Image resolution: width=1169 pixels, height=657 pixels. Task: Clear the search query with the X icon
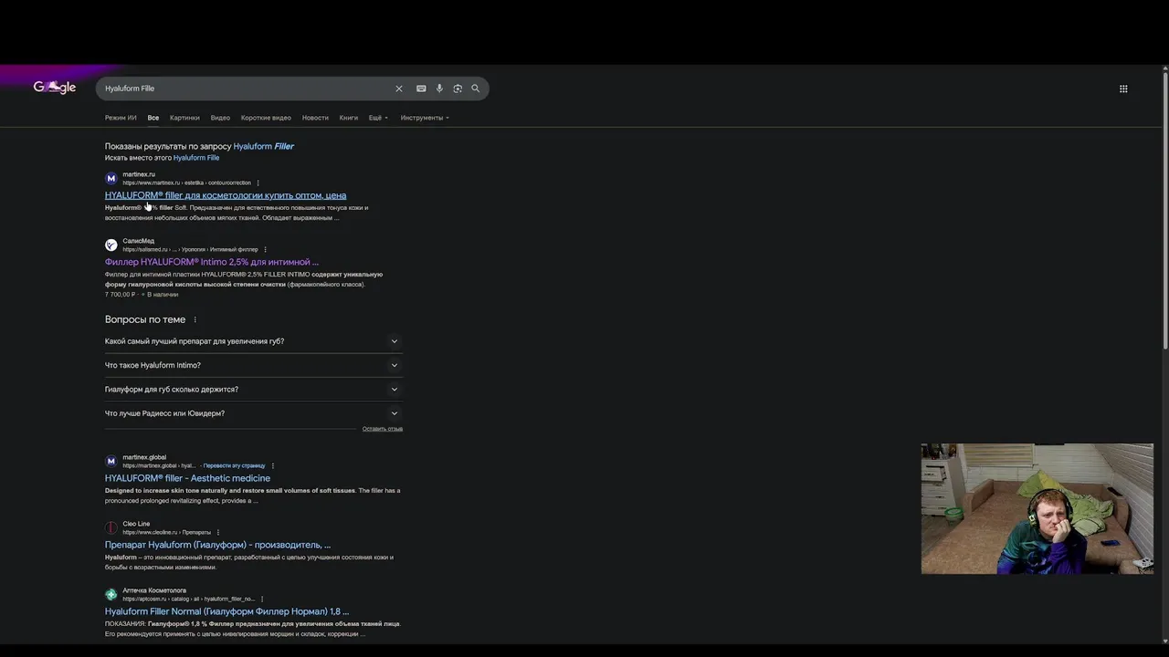(399, 89)
